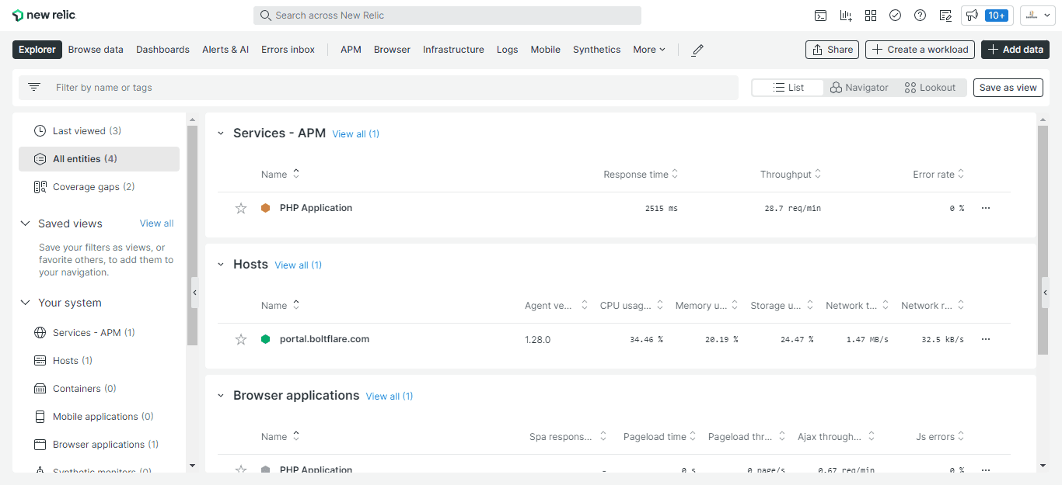Viewport: 1062px width, 485px height.
Task: Click the orange status hexagon of PHP Application
Action: coord(266,208)
